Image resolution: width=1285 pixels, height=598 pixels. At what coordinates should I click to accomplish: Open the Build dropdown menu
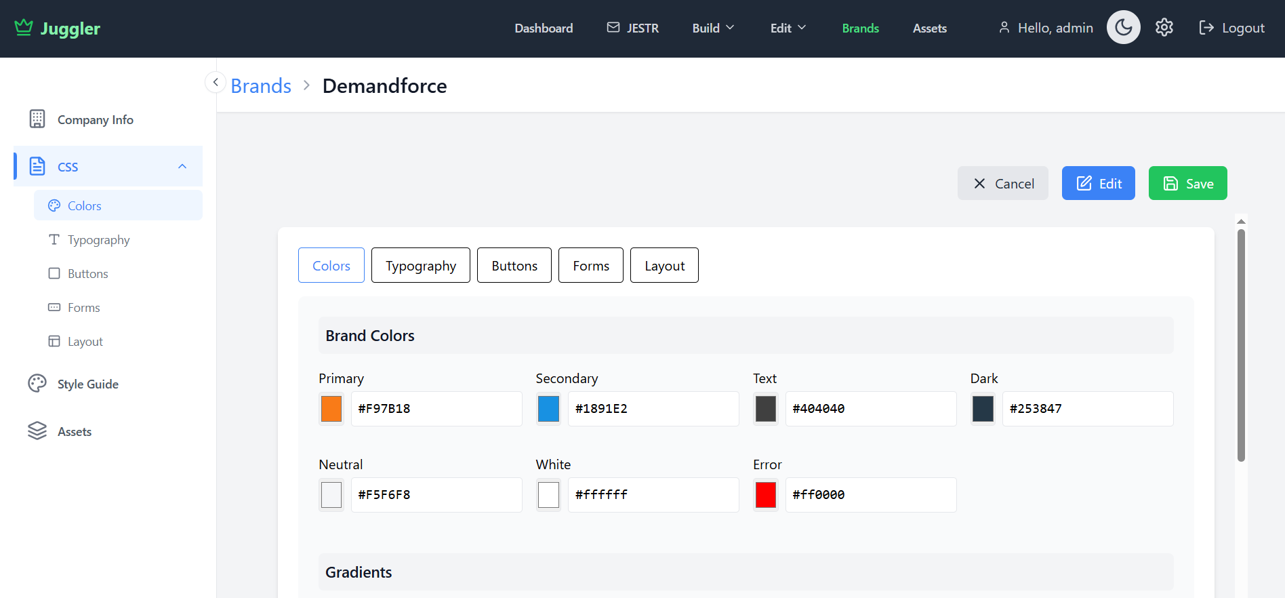(x=713, y=28)
